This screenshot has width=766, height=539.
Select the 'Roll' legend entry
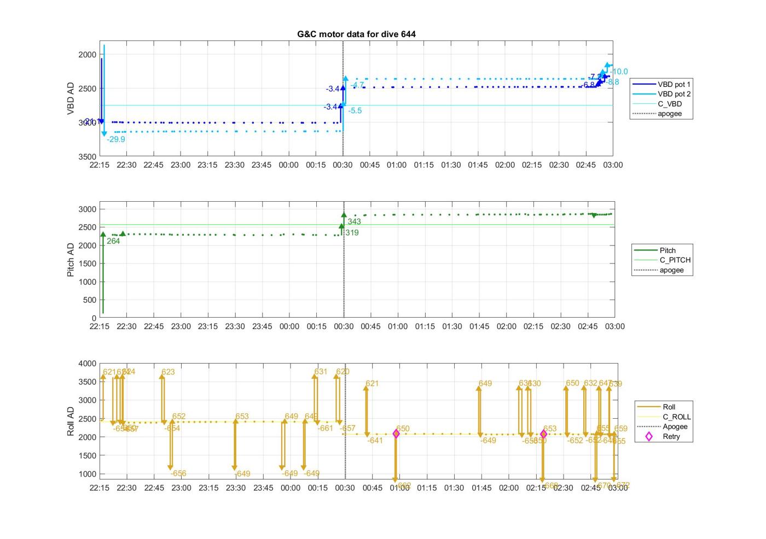(x=669, y=407)
